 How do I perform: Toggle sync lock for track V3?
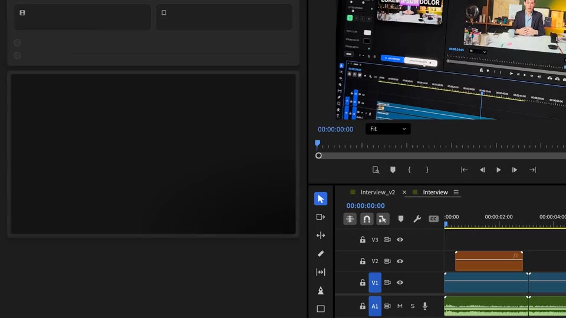tap(387, 240)
